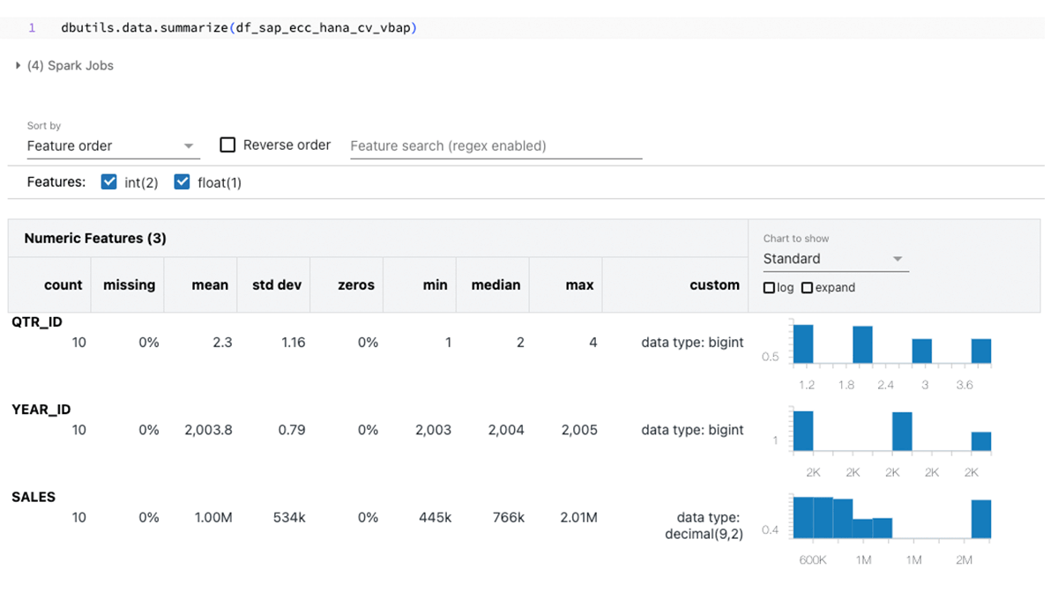Viewport: 1058px width, 591px height.
Task: Click the Numeric Features (3) heading
Action: tap(95, 239)
